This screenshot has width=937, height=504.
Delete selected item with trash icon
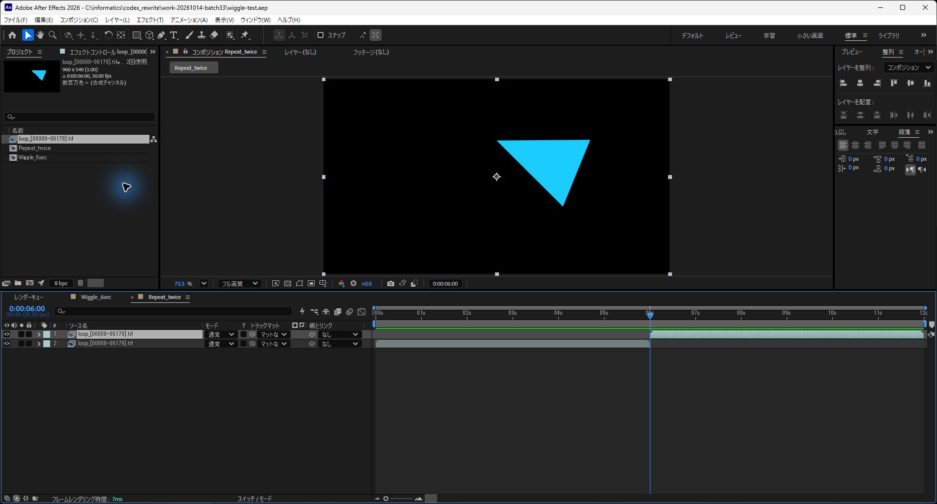80,283
